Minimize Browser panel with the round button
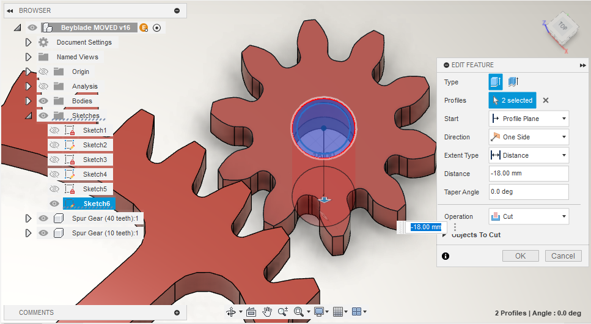 (x=177, y=10)
